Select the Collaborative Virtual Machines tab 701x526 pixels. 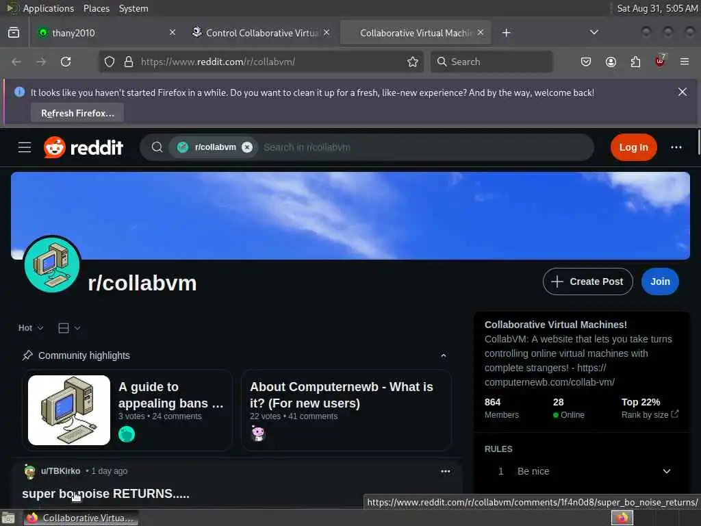click(416, 33)
